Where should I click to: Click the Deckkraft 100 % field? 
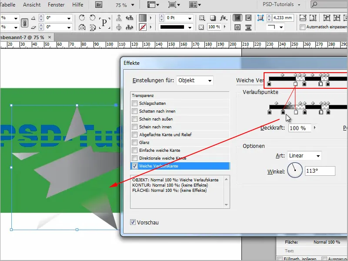pos(300,128)
